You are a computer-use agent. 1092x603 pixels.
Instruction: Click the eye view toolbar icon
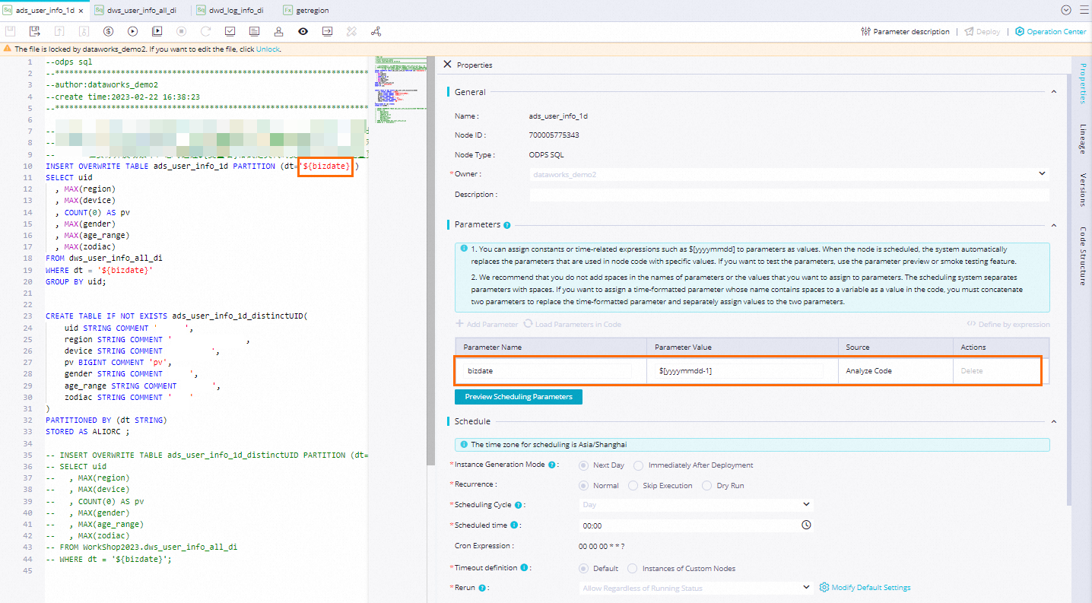[303, 31]
